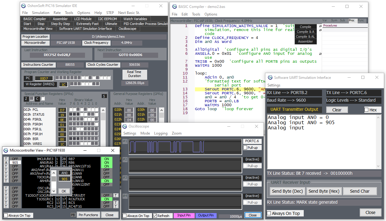Open the Tools menu in Simulator IDE
386x221 pixels.
click(x=69, y=13)
